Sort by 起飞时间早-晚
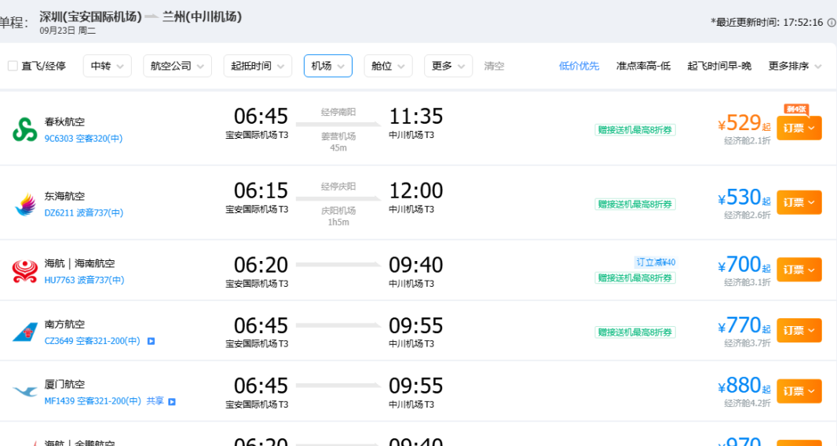837x446 pixels. point(719,66)
